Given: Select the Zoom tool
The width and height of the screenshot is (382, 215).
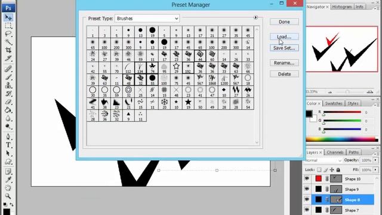Looking at the screenshot, I should 8,196.
